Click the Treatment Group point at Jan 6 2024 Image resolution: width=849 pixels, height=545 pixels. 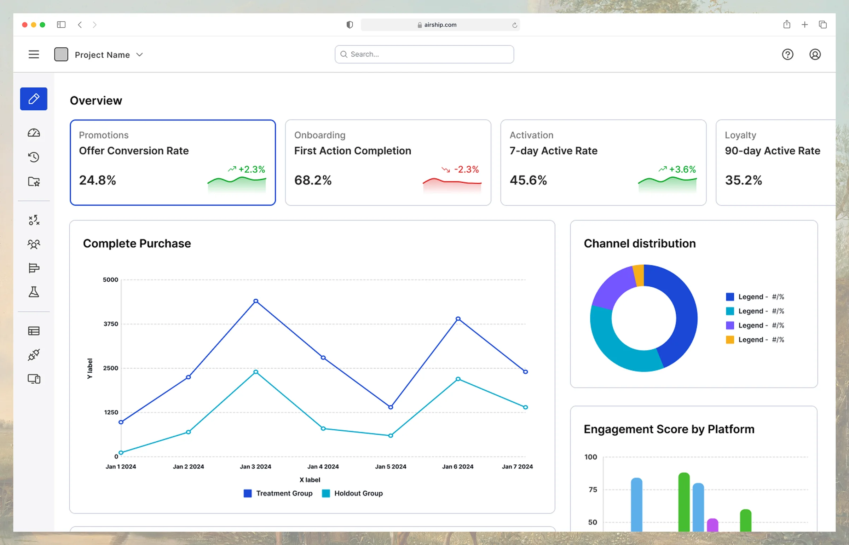point(458,319)
